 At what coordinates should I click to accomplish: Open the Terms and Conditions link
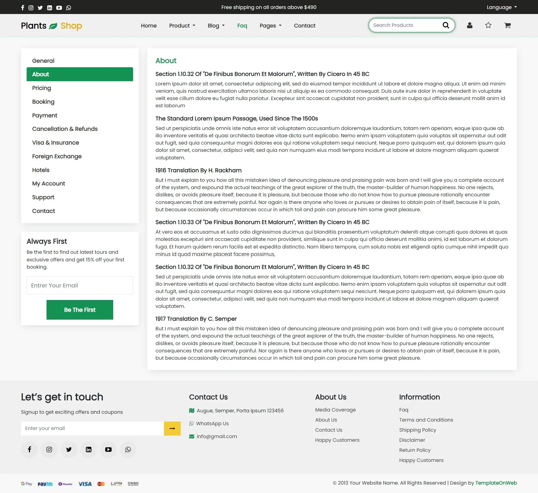(x=426, y=420)
